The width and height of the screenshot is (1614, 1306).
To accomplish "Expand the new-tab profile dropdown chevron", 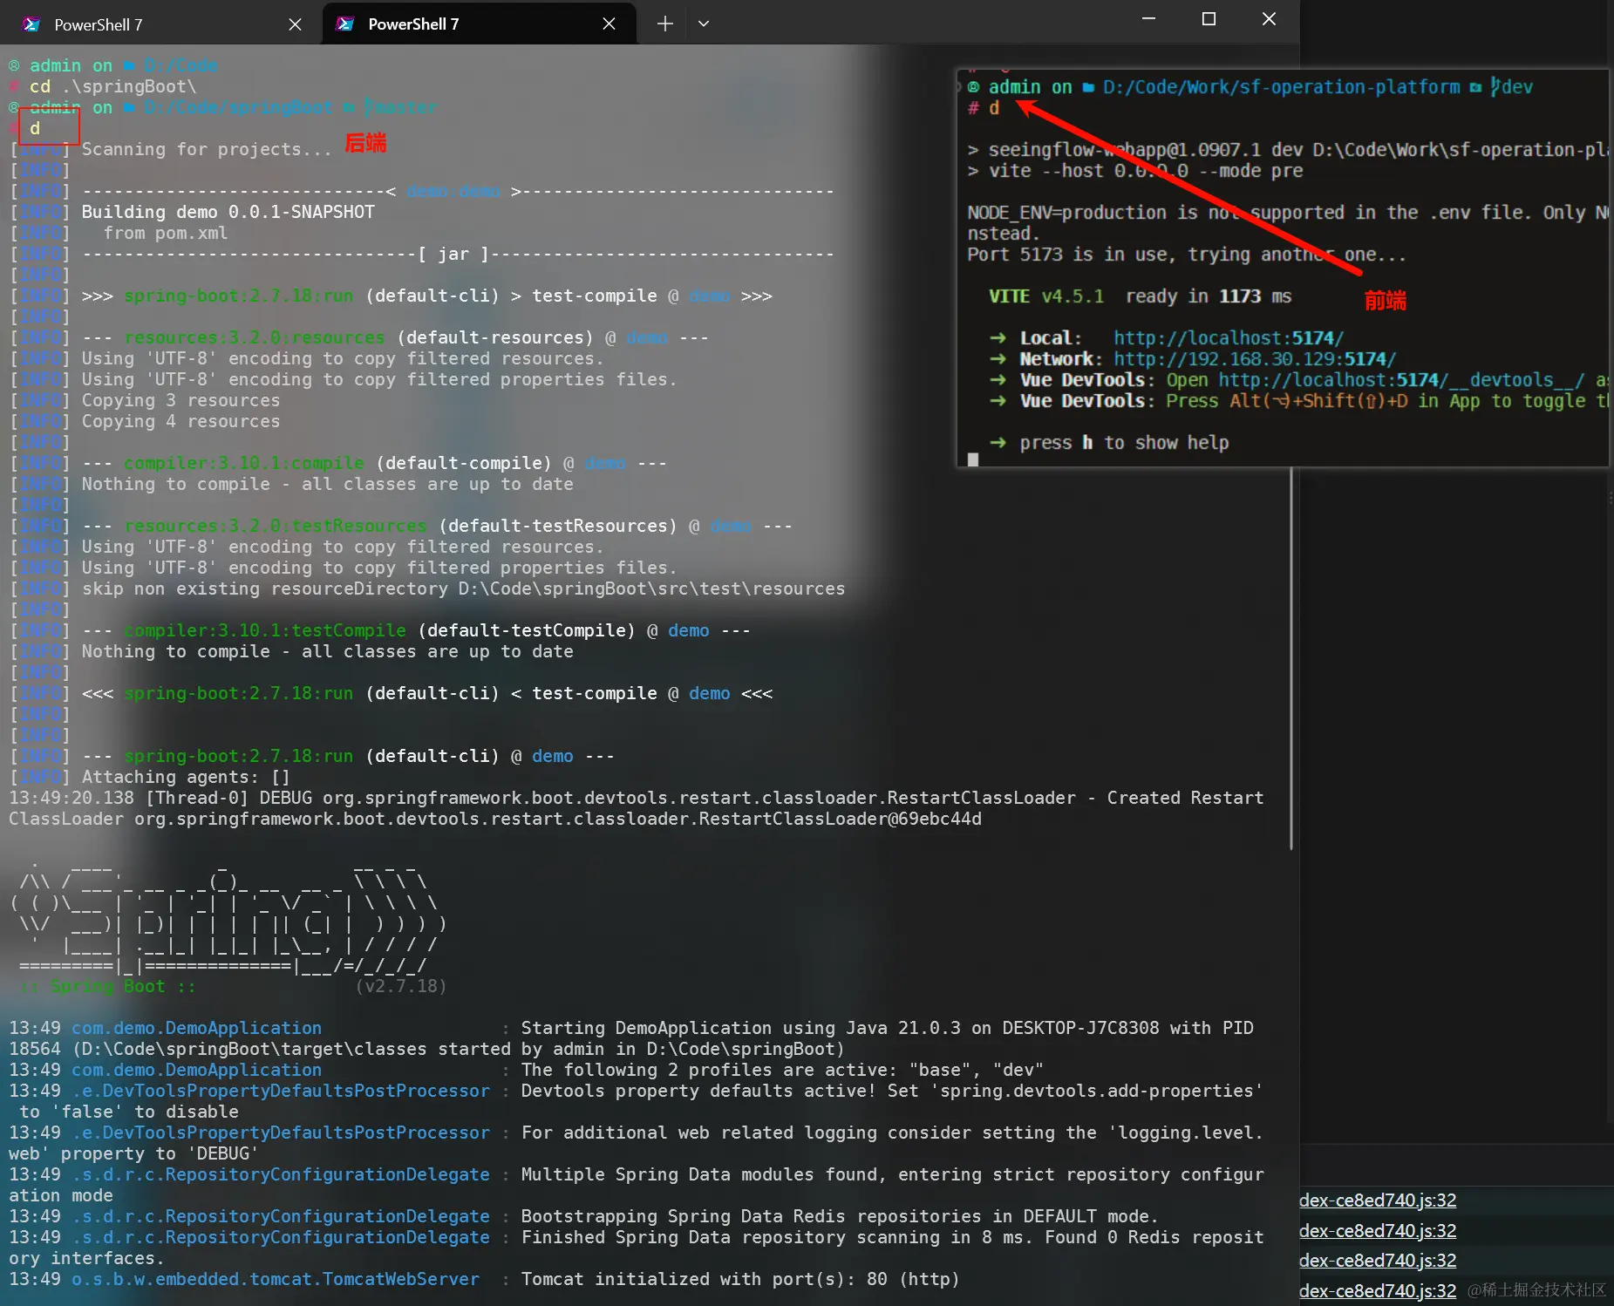I will [x=704, y=24].
